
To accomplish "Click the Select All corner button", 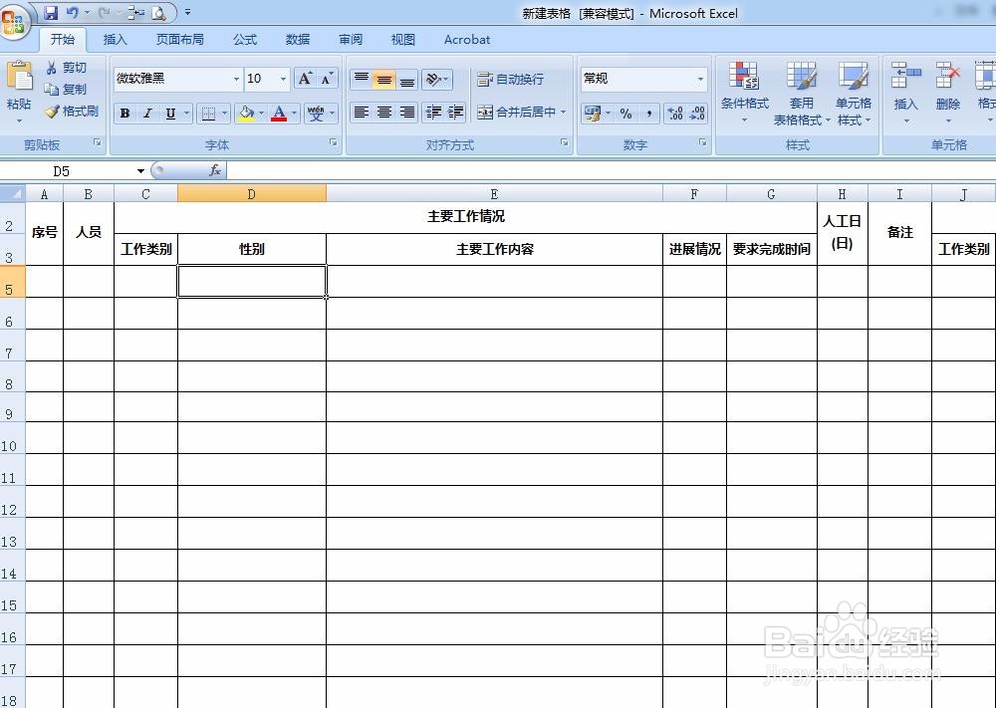I will 13,193.
